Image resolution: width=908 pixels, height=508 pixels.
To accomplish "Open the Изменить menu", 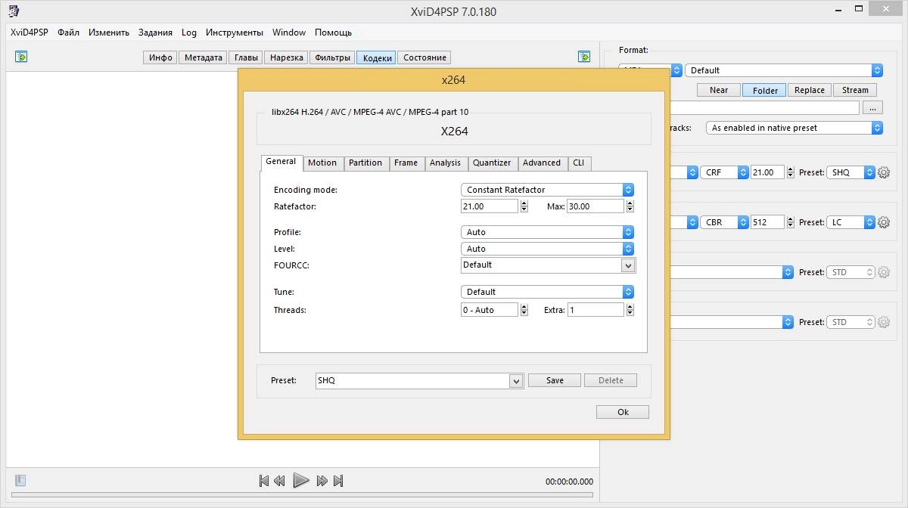I will [x=109, y=33].
